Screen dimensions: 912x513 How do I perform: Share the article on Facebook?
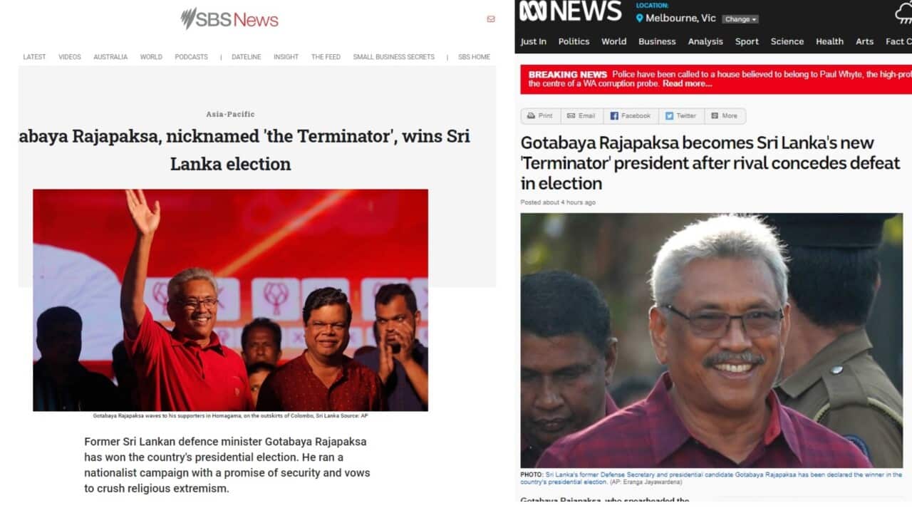pos(630,115)
